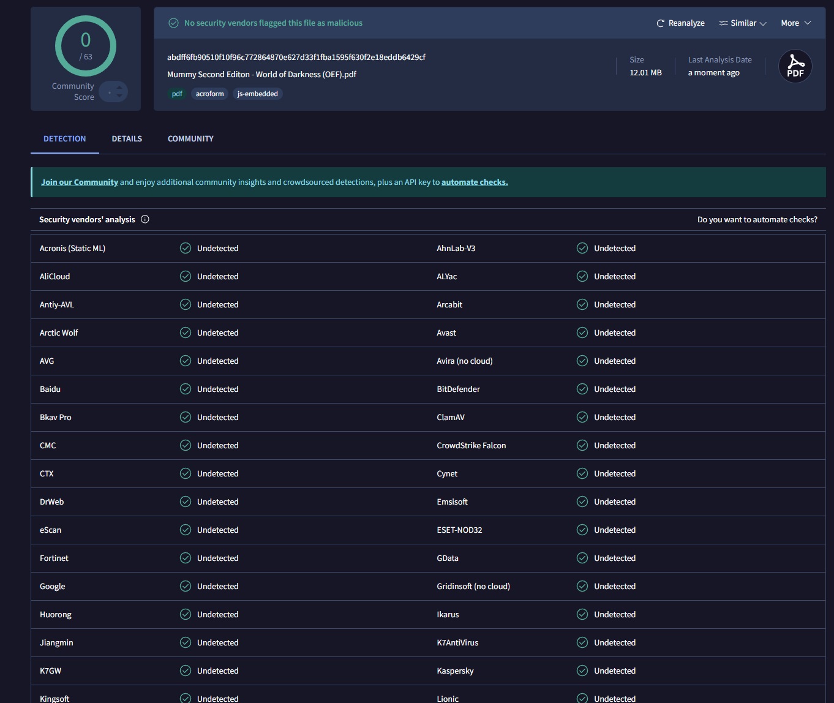Click the K7AntiVirus vendor name

pos(457,642)
